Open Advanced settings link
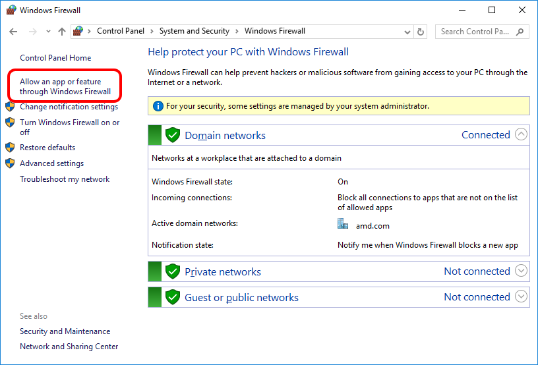Viewport: 538px width, 365px height. click(51, 163)
